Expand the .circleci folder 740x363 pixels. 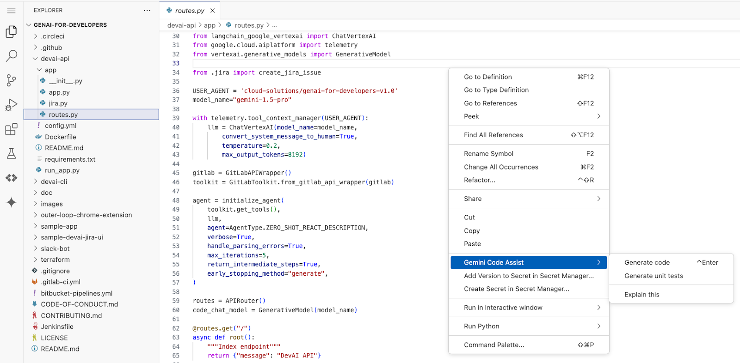tap(91, 36)
